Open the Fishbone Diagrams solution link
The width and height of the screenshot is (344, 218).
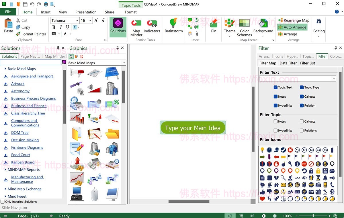click(27, 148)
